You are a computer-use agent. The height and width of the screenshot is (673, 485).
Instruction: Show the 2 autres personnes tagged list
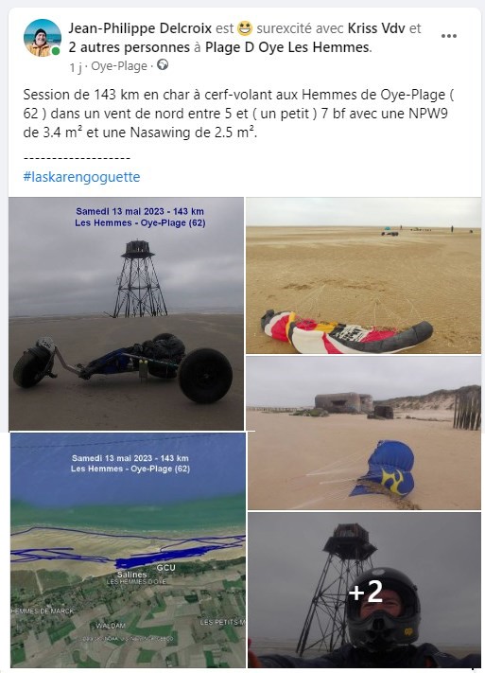click(130, 47)
